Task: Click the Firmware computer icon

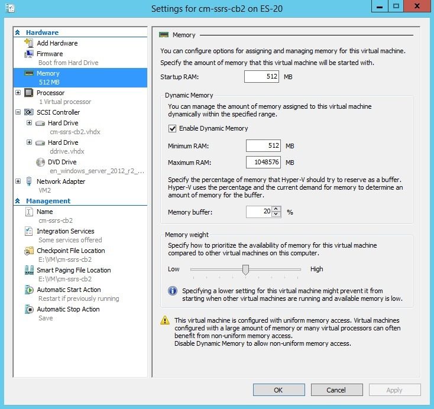Action: click(29, 54)
